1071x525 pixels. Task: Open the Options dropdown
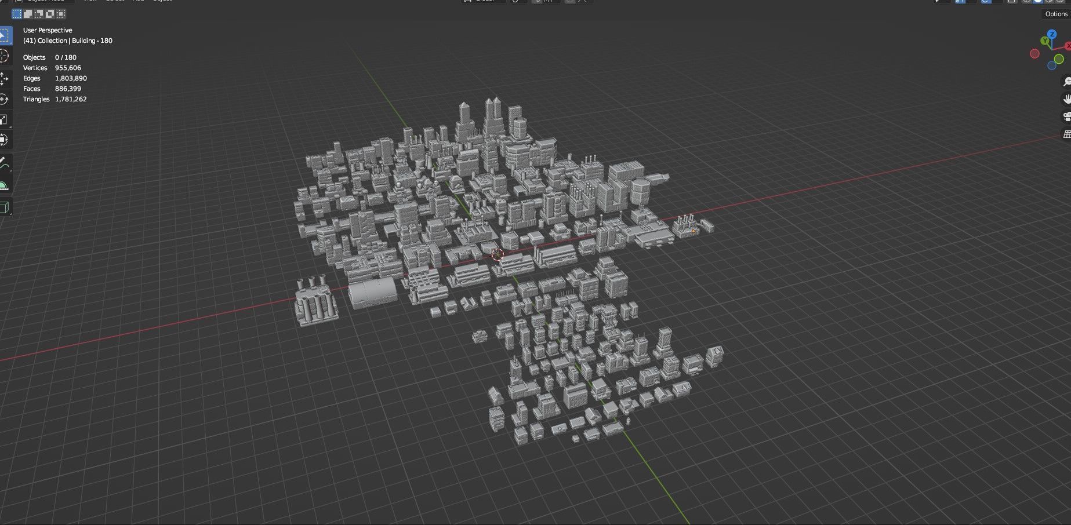(x=1056, y=14)
